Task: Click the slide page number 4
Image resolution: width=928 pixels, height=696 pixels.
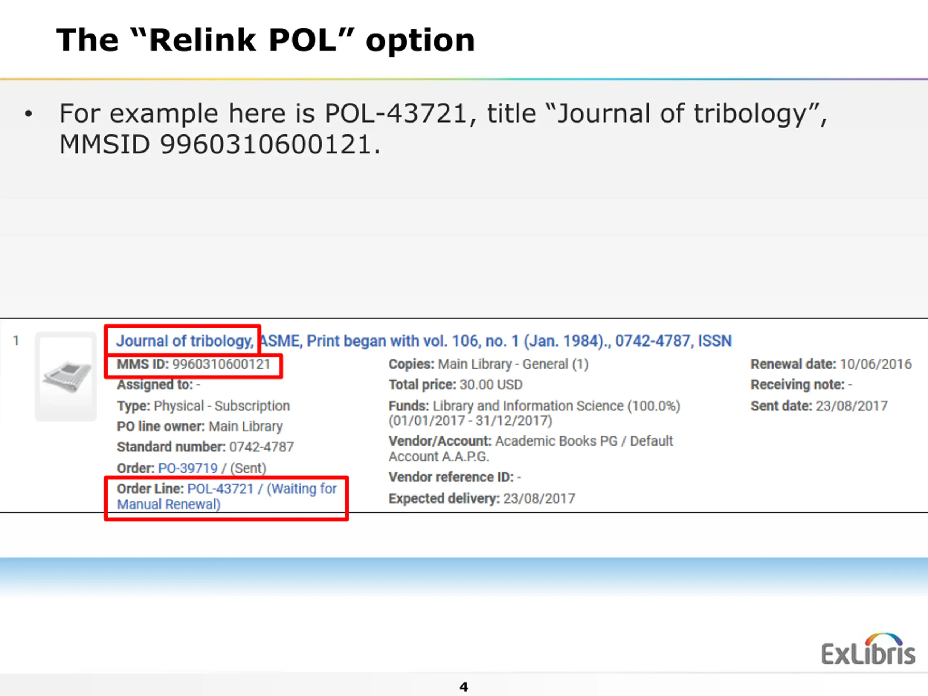Action: coord(464,687)
